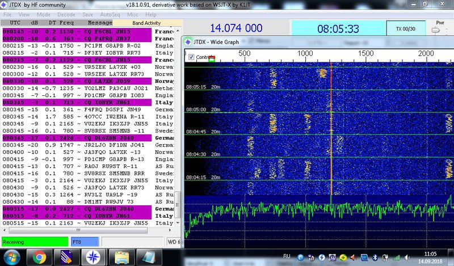Toggle the Controls checkbox in Wide Graph

coord(191,57)
